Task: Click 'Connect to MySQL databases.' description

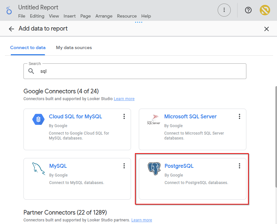Action: click(x=77, y=183)
